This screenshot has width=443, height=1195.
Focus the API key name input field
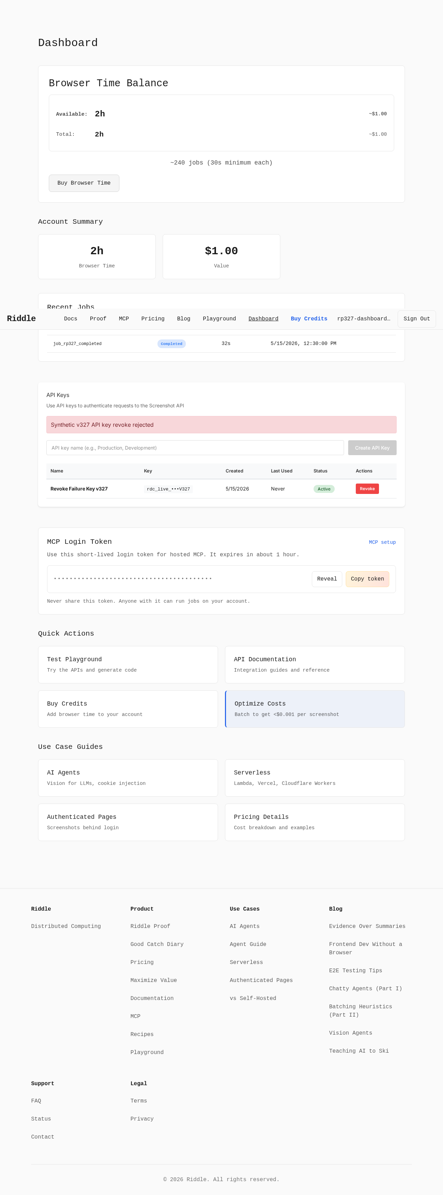(195, 448)
